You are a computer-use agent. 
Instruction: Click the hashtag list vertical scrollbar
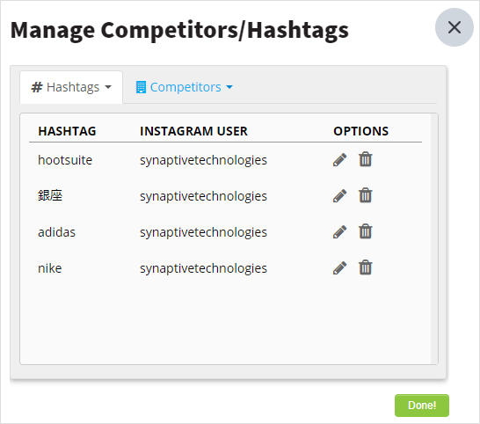pyautogui.click(x=434, y=239)
